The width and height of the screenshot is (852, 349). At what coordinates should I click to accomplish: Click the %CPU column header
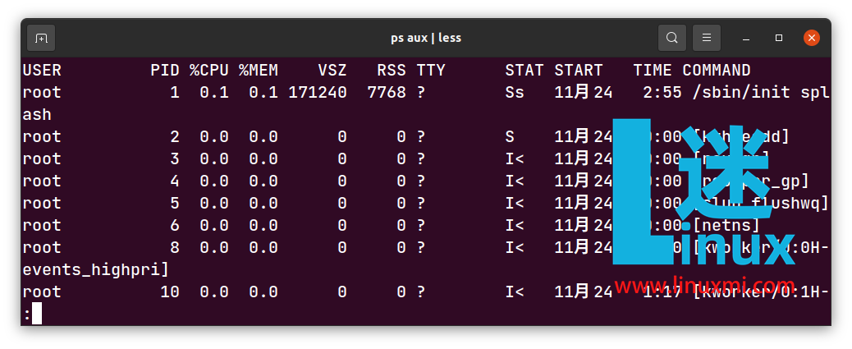(x=209, y=70)
